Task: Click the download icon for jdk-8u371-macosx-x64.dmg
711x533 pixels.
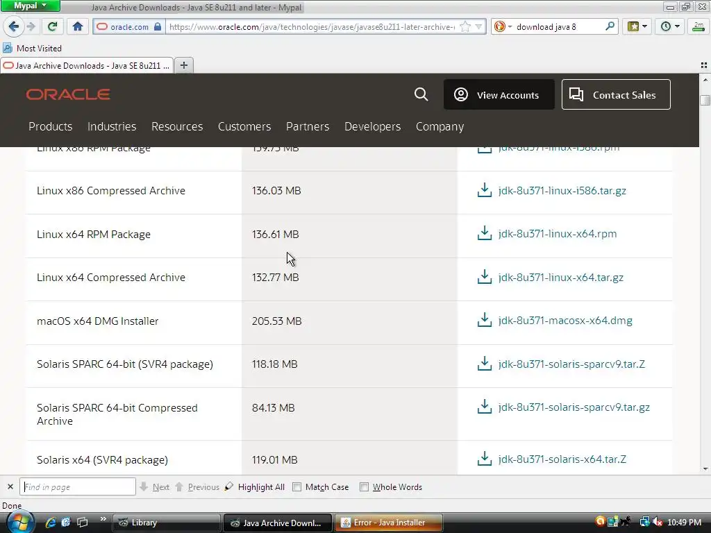Action: pyautogui.click(x=484, y=320)
